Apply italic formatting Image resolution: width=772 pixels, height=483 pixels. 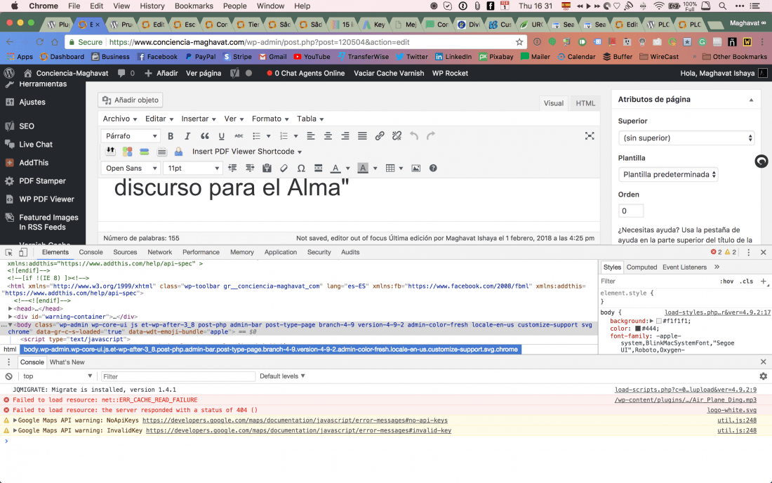click(x=187, y=136)
